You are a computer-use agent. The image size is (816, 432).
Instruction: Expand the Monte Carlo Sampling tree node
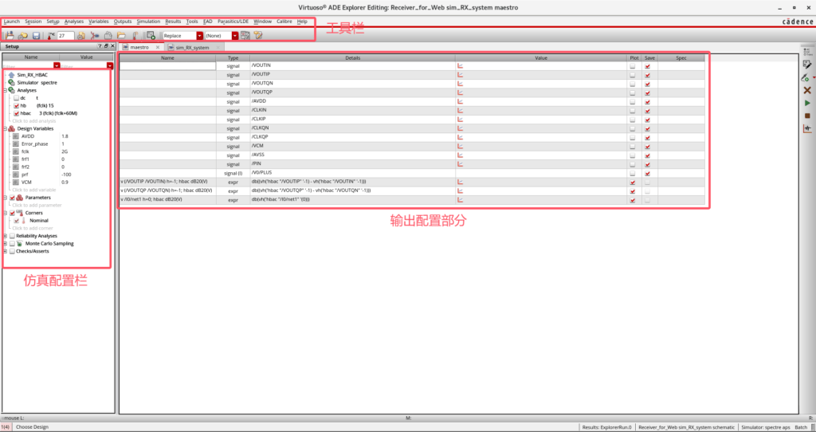pyautogui.click(x=5, y=244)
